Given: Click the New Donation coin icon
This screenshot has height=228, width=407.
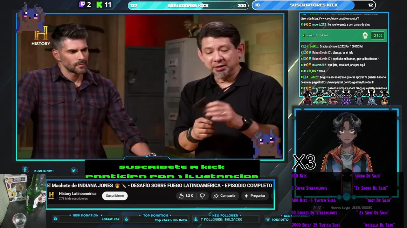Looking at the screenshot, I should (55, 219).
